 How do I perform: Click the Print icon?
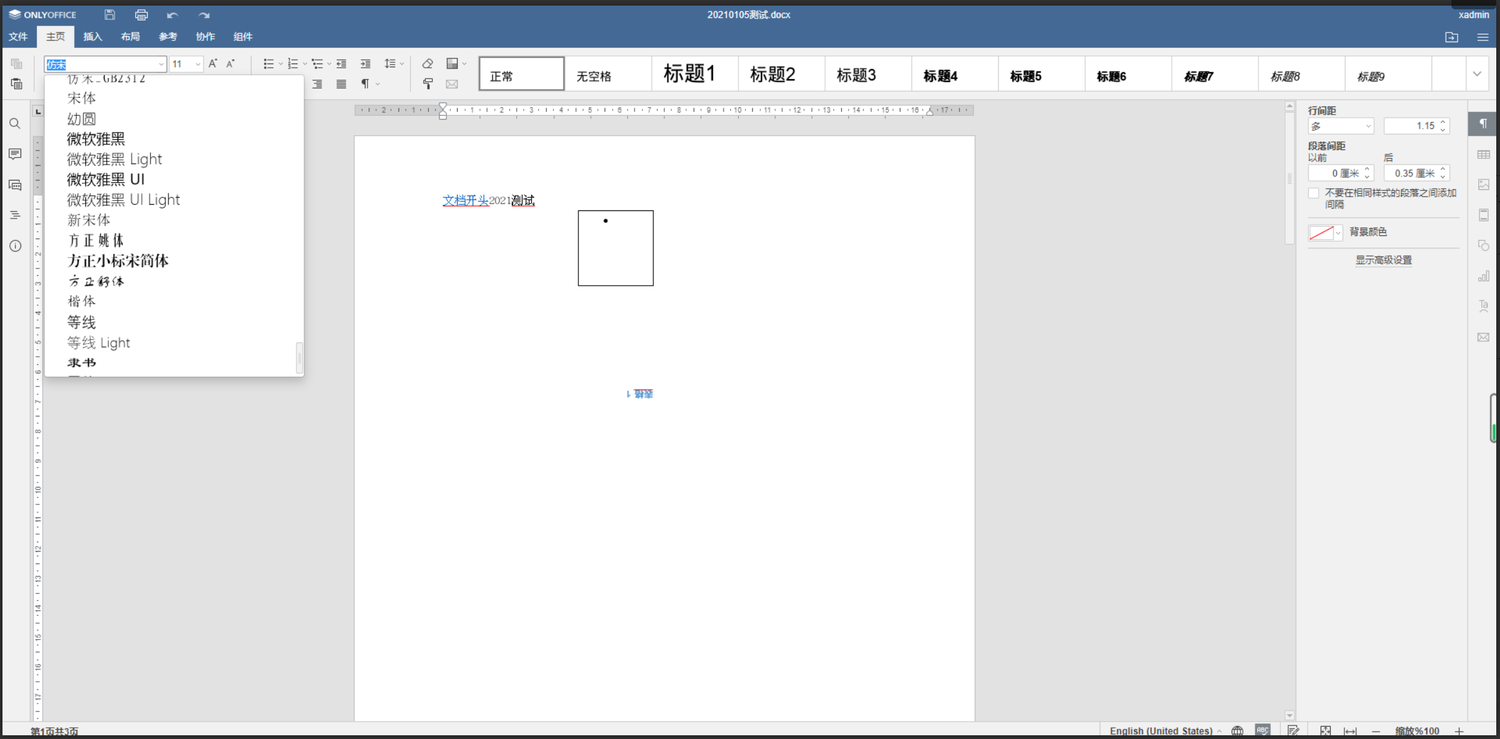(x=141, y=14)
